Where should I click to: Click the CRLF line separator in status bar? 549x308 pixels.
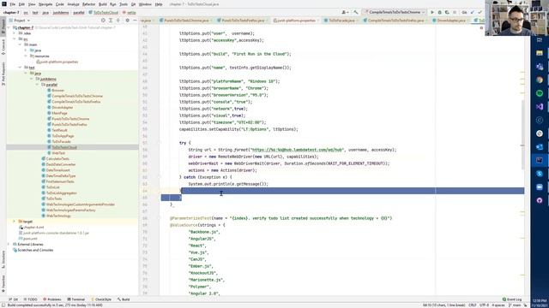point(473,305)
